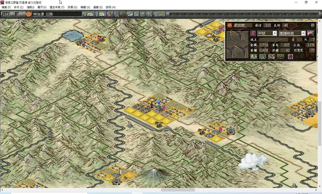The image size is (322, 194).
Task: Click the 威信 value 215
Action: click(268, 25)
